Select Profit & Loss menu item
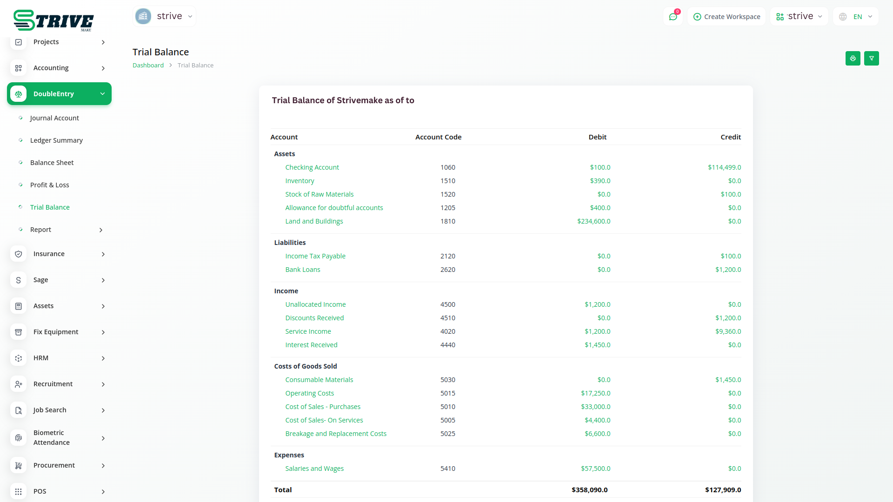 coord(49,185)
